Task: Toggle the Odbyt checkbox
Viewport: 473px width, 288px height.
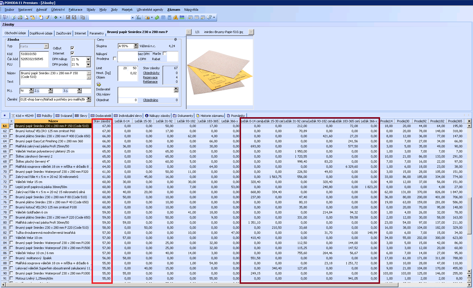Action: click(72, 48)
